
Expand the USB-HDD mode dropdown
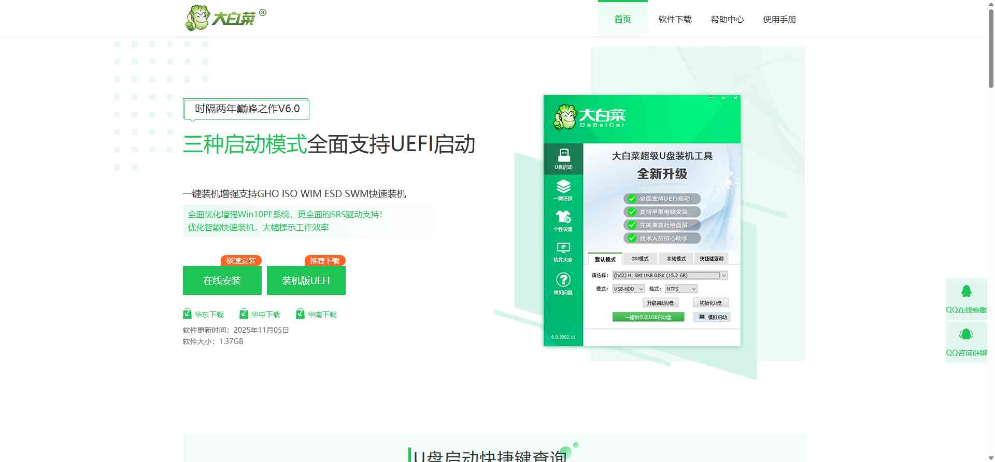(x=641, y=289)
